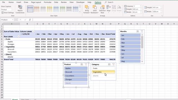Image resolution: width=178 pixels, height=100 pixels.
Task: Open Report Connections dialog
Action: (x=20, y=9)
